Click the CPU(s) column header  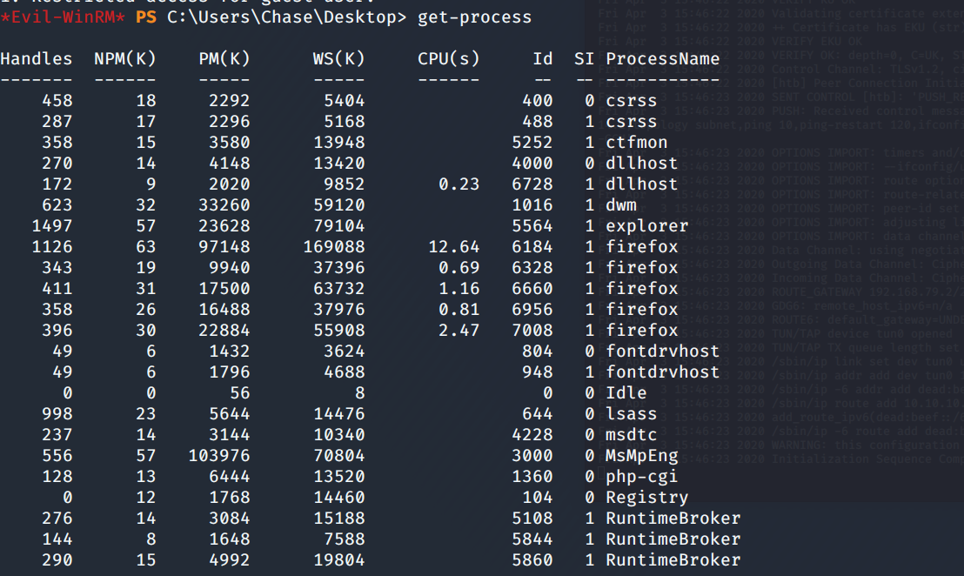tap(448, 59)
